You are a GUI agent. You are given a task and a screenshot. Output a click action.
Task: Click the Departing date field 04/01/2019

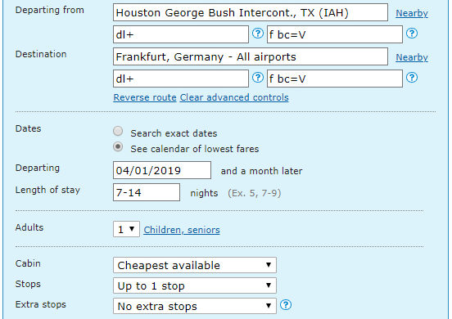coord(162,170)
